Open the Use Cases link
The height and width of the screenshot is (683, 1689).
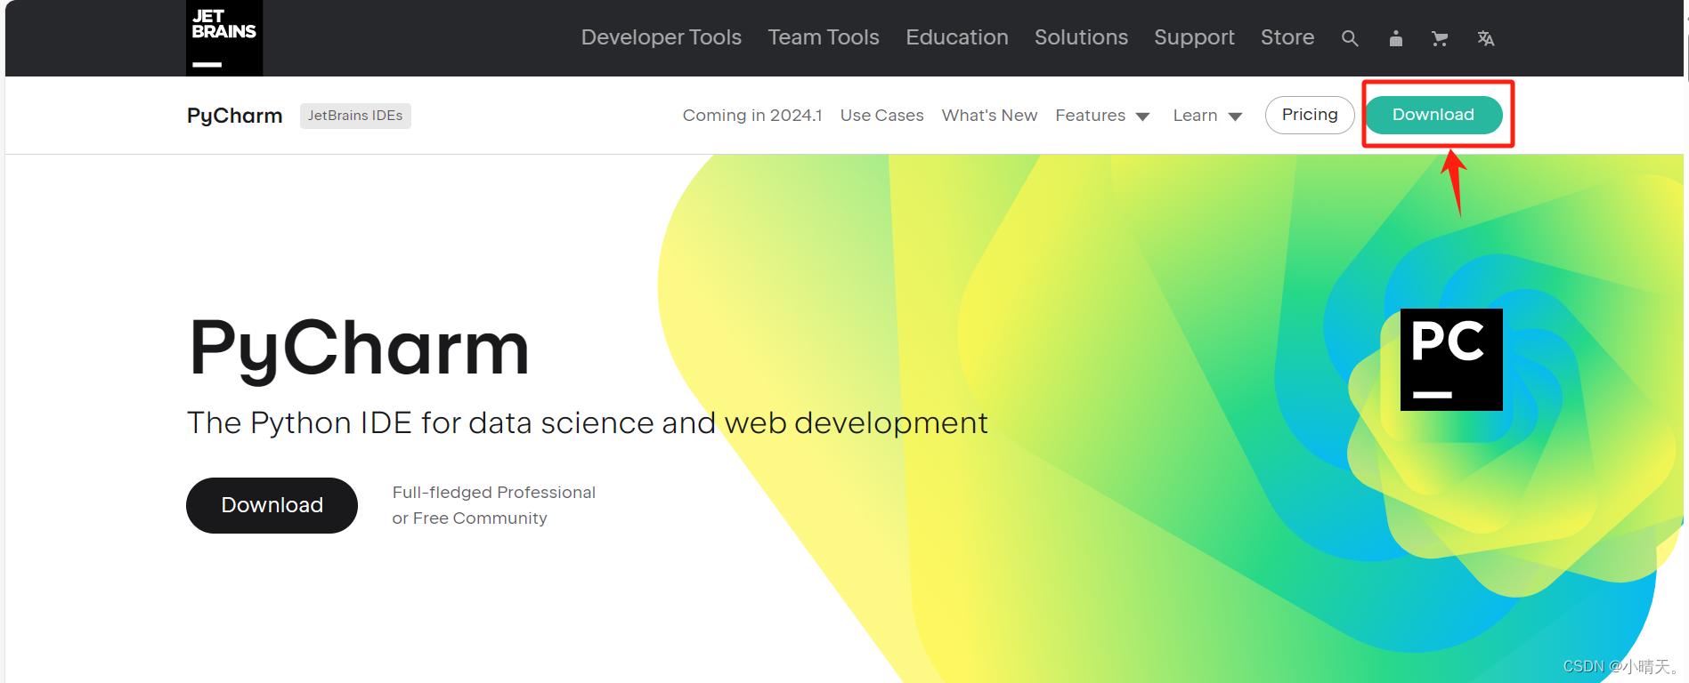pos(882,116)
